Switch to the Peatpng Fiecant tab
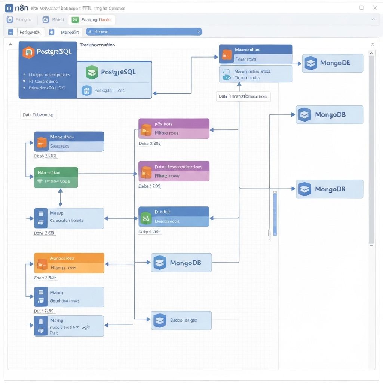Viewport: 383px width, 383px height. (92, 20)
